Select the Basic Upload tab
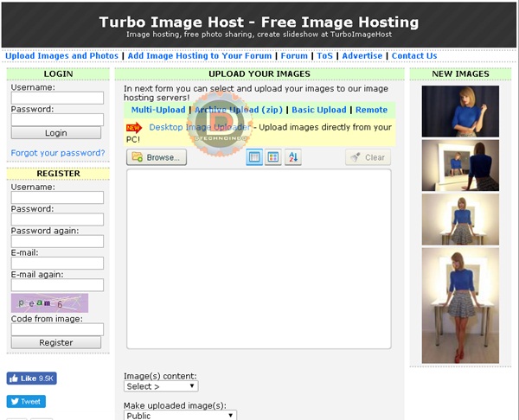Screen dimensions: 519x420 click(x=319, y=110)
